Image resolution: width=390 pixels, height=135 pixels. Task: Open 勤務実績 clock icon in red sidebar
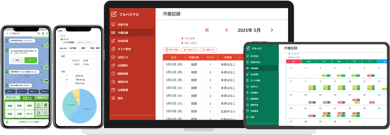[x=113, y=74]
